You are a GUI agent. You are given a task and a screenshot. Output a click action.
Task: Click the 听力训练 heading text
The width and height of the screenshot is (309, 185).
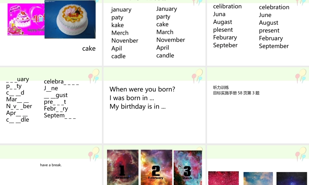point(221,88)
